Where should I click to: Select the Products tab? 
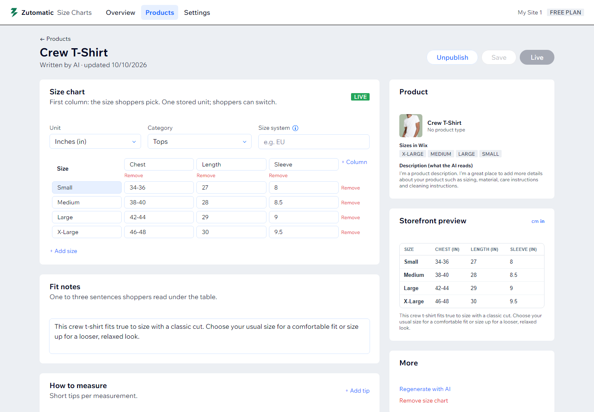pyautogui.click(x=160, y=12)
